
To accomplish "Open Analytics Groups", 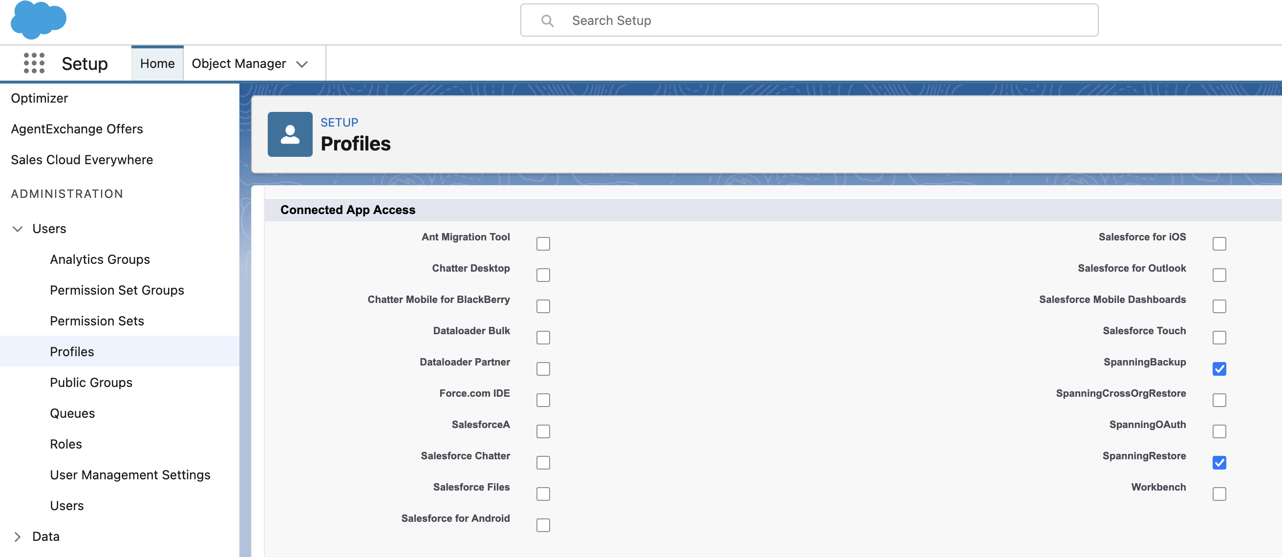I will tap(100, 259).
